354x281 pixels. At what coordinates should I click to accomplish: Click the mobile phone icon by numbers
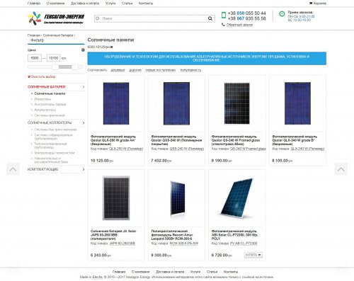point(223,15)
